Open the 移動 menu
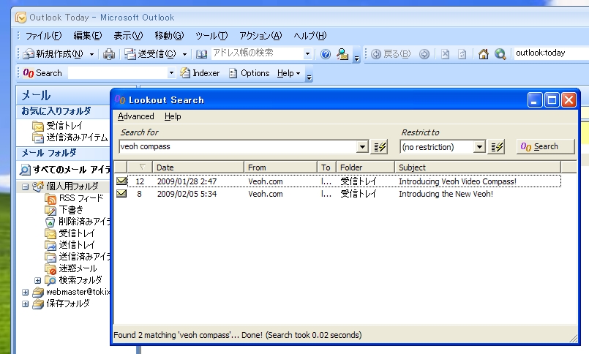 [169, 36]
